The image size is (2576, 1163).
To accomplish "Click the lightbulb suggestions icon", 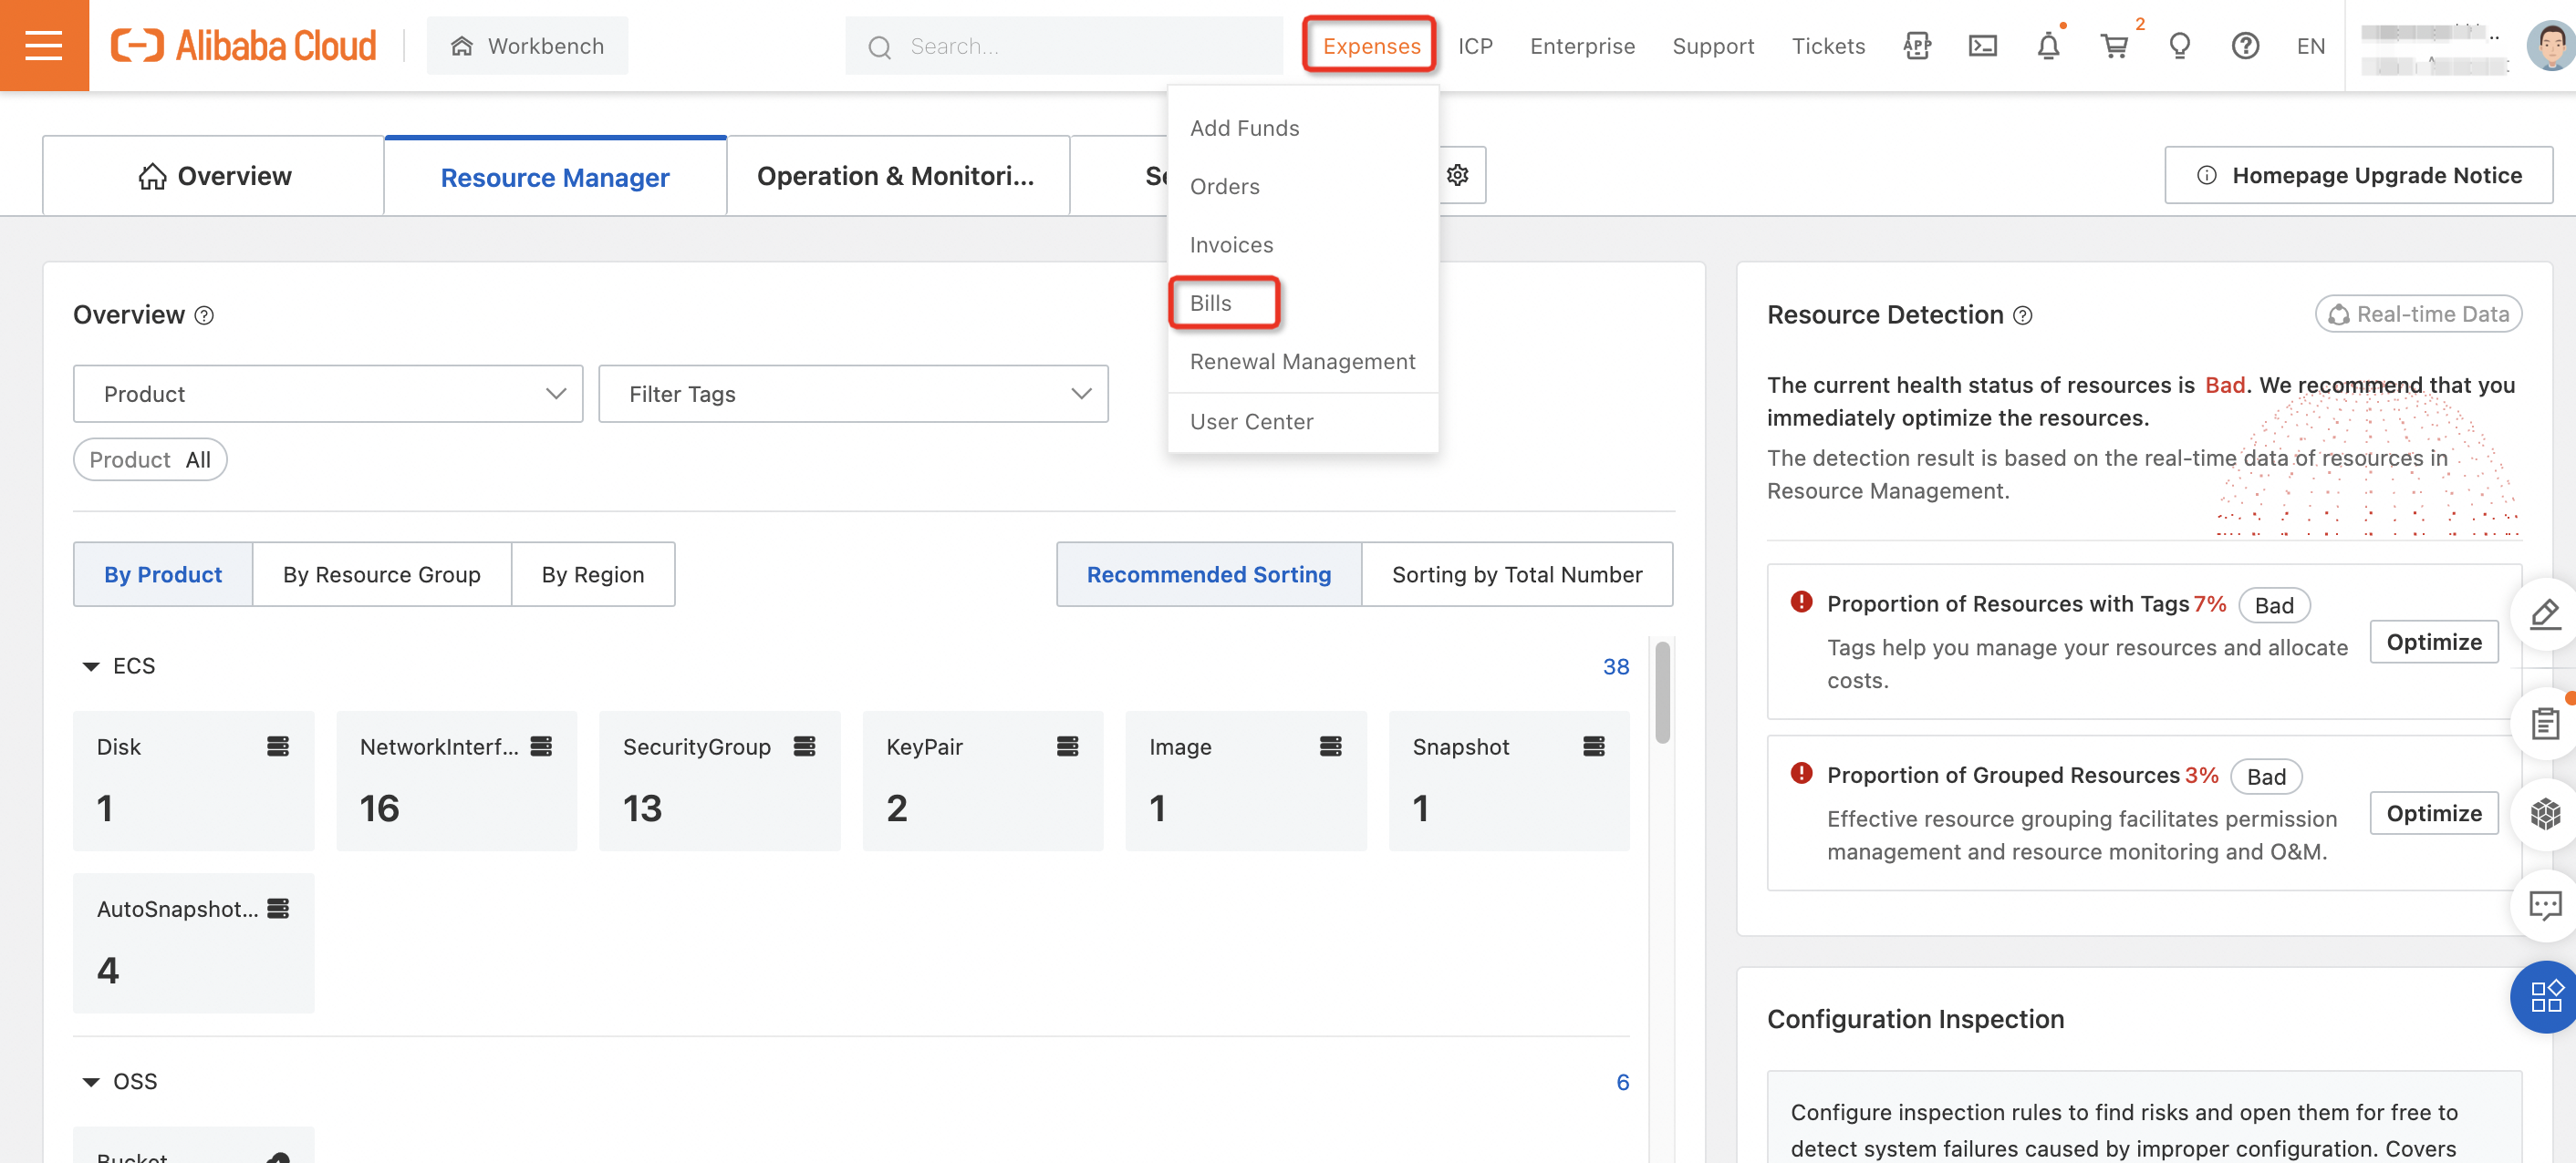I will [2179, 46].
